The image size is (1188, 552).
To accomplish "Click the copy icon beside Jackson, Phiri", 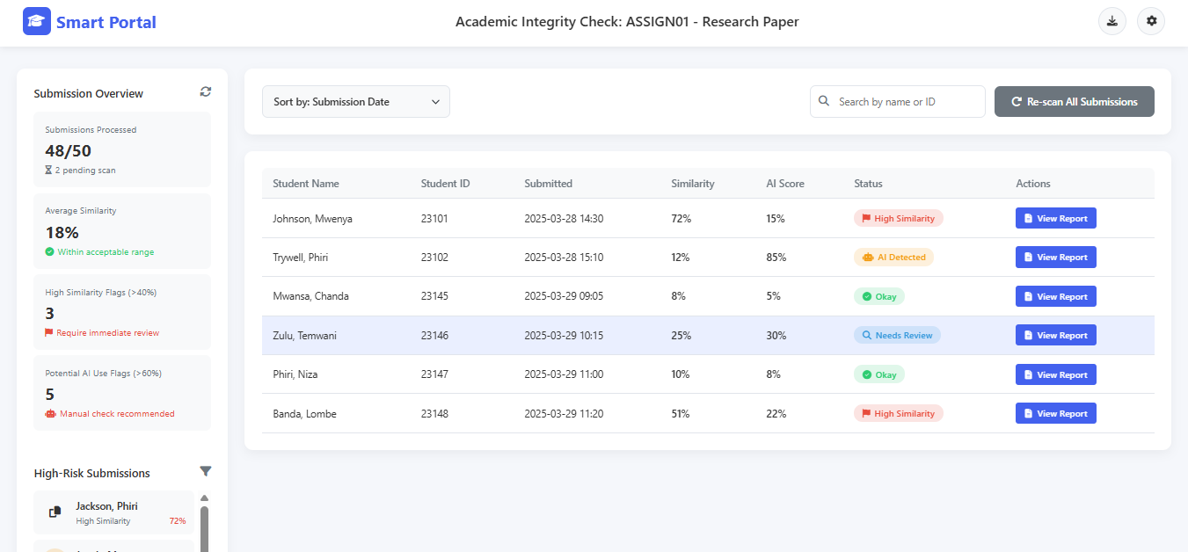I will coord(55,512).
